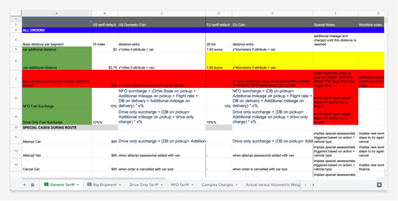Click the select-all corner box
Viewport: 398px width, 201px height.
[16, 13]
